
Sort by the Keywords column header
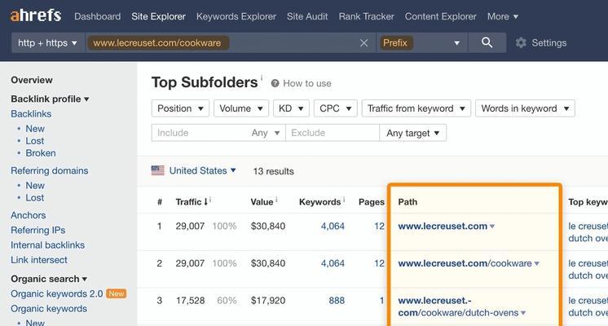(319, 202)
